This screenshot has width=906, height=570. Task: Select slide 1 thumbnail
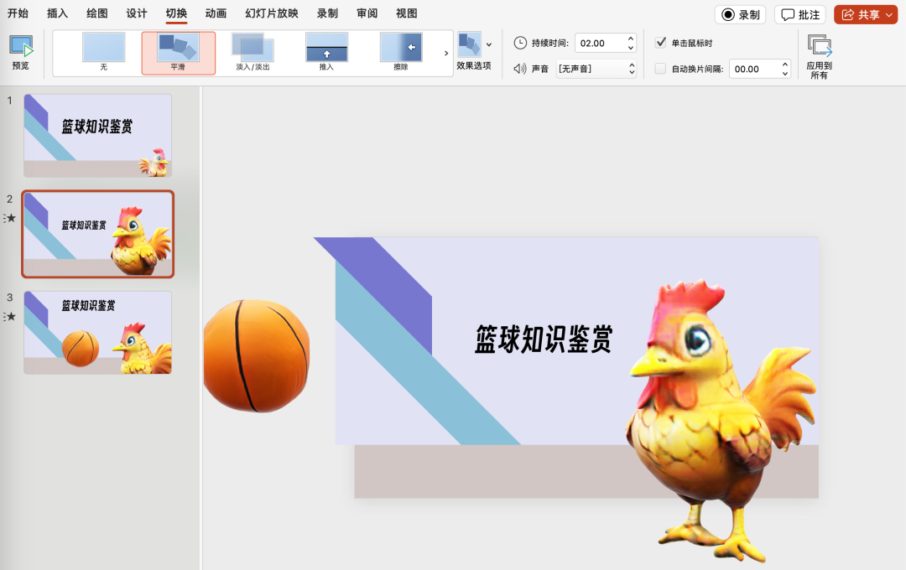coord(97,136)
